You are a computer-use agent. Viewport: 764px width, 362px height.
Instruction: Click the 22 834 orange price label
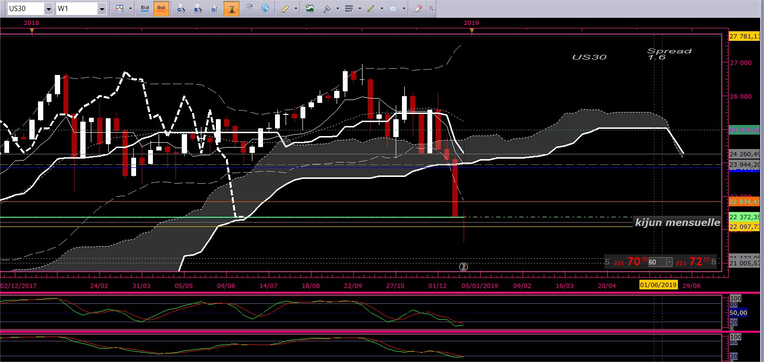pos(744,201)
